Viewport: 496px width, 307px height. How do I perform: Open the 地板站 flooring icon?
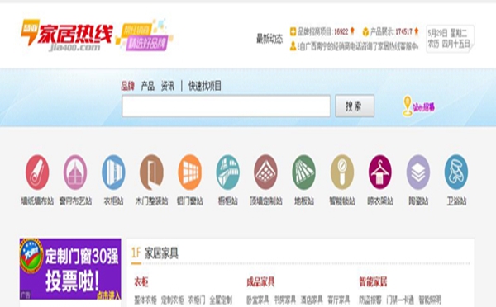[x=304, y=172]
